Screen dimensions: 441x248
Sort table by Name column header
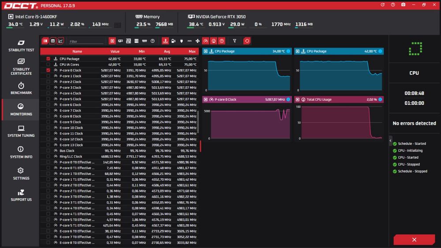pos(77,51)
